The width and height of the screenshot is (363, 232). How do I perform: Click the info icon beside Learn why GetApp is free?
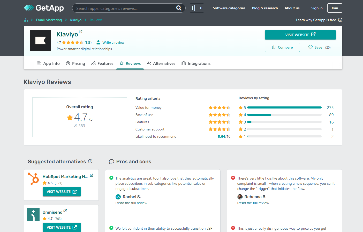pyautogui.click(x=340, y=20)
